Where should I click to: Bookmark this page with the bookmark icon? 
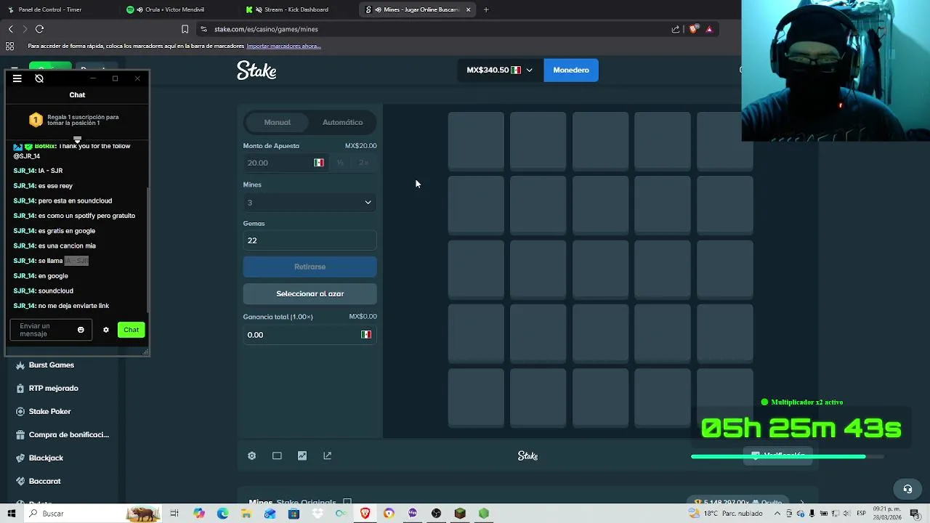click(185, 29)
